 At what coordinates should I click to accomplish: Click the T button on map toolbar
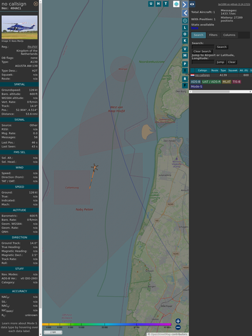[x=165, y=4]
